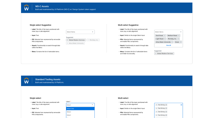Click the Workday logo in Standard Tooling header
213x118 pixels.
click(x=26, y=81)
